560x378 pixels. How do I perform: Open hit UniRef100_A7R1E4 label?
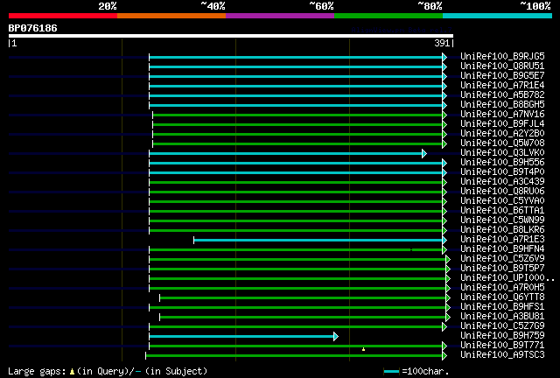point(502,86)
